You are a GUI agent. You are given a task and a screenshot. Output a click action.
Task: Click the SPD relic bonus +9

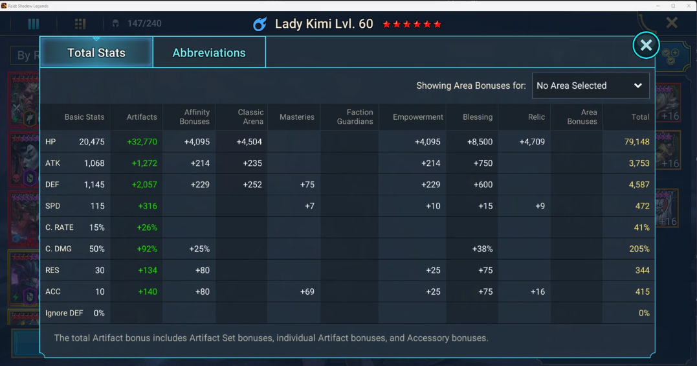coord(540,206)
